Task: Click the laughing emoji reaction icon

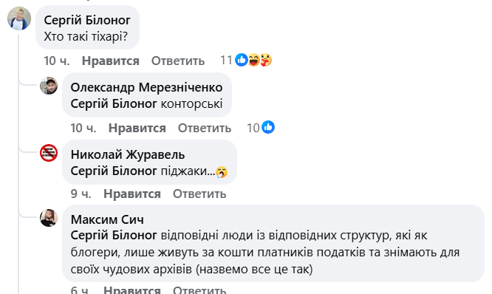Action: coord(253,60)
